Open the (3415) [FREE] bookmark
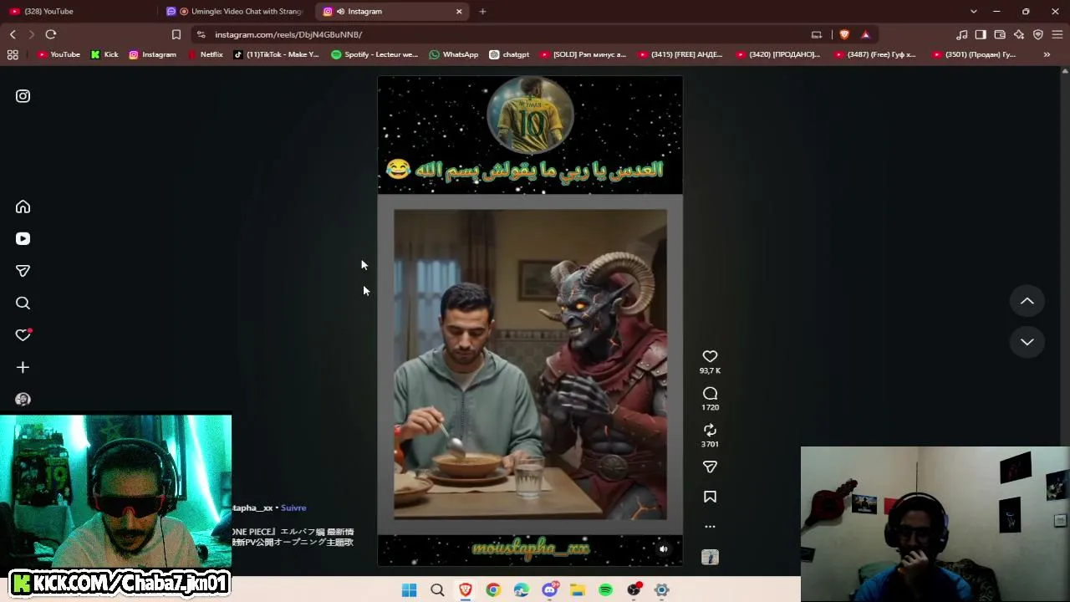 click(680, 54)
